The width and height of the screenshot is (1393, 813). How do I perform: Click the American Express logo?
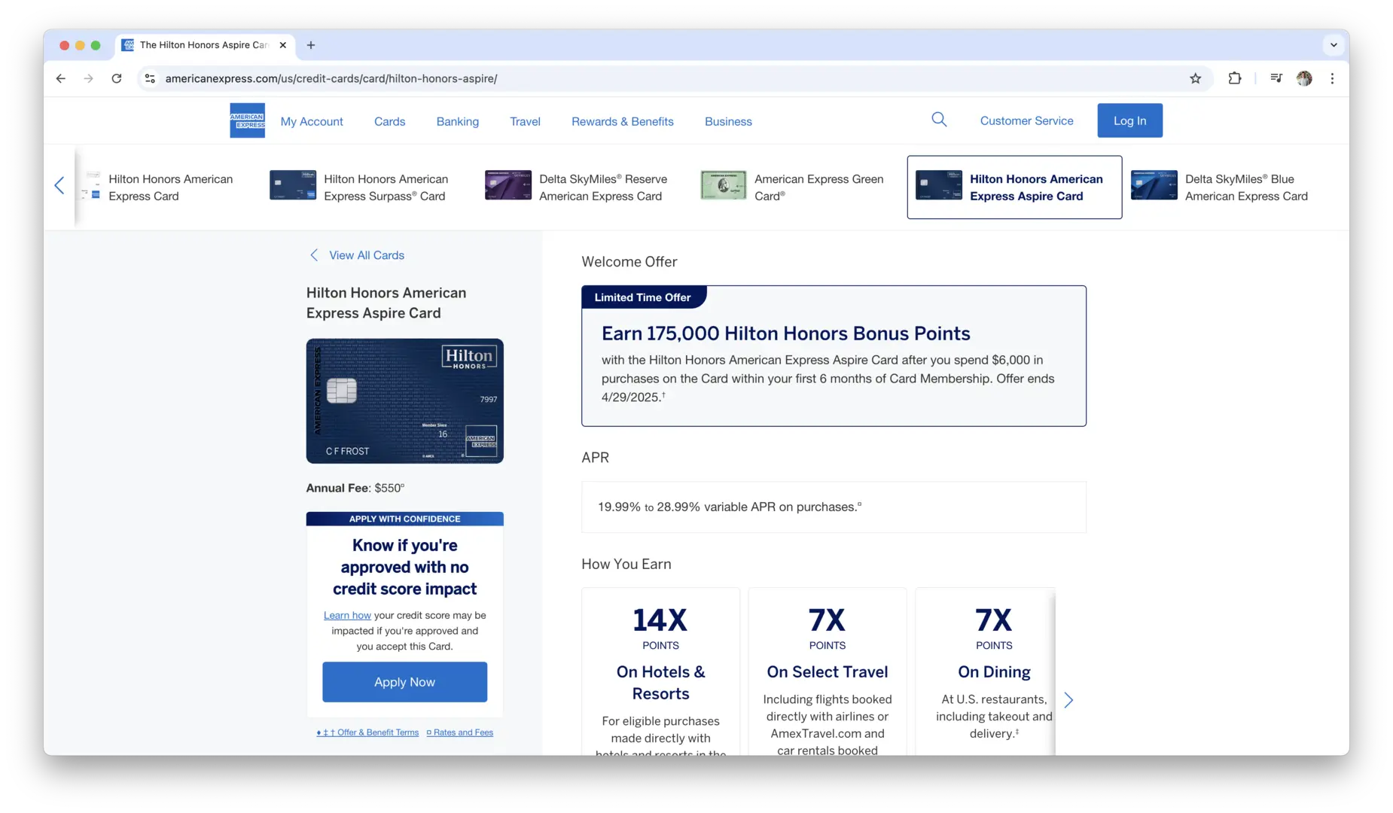pos(247,120)
